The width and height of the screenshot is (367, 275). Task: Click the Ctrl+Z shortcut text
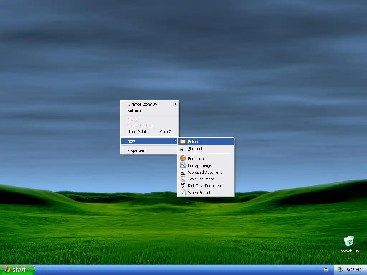coord(166,132)
